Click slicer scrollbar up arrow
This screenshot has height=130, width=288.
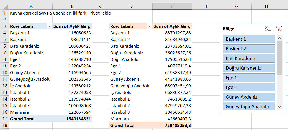tap(279, 38)
